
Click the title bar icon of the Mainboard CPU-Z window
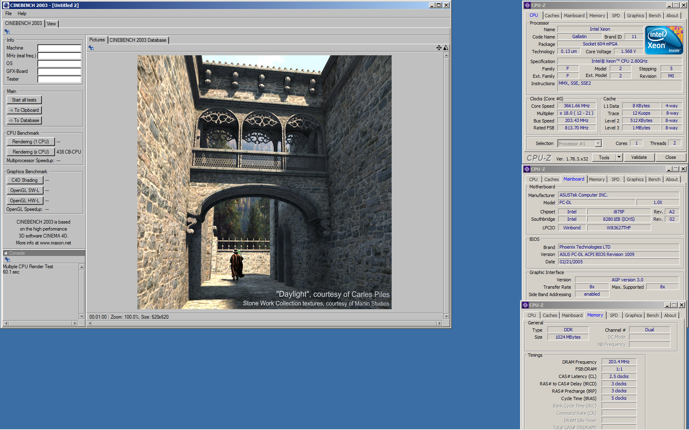pyautogui.click(x=527, y=169)
